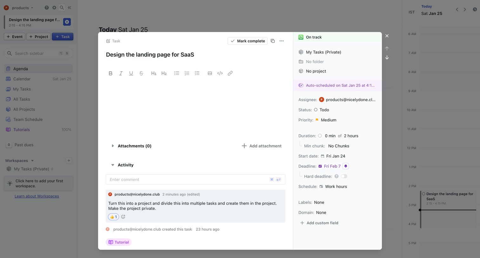Open search with the magnifier icon

click(x=62, y=8)
